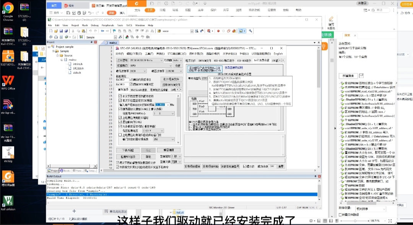Open low voltage detect dropdown
The height and width of the screenshot is (225, 413).
pos(153,131)
